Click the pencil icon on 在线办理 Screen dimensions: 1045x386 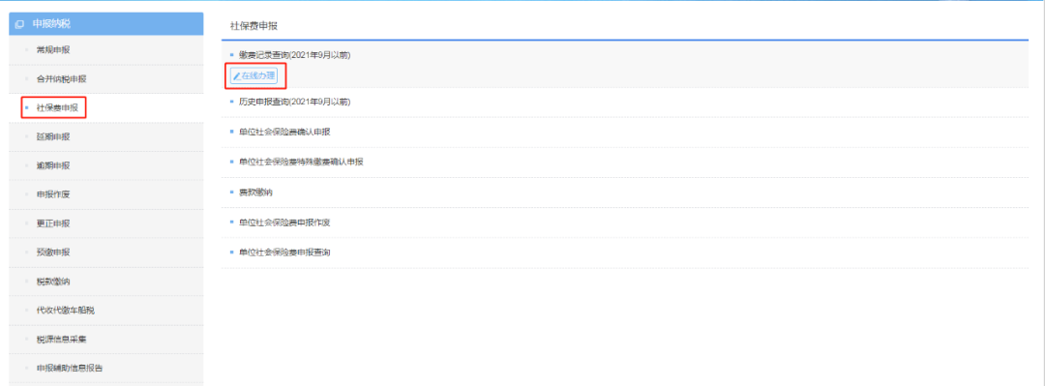237,76
